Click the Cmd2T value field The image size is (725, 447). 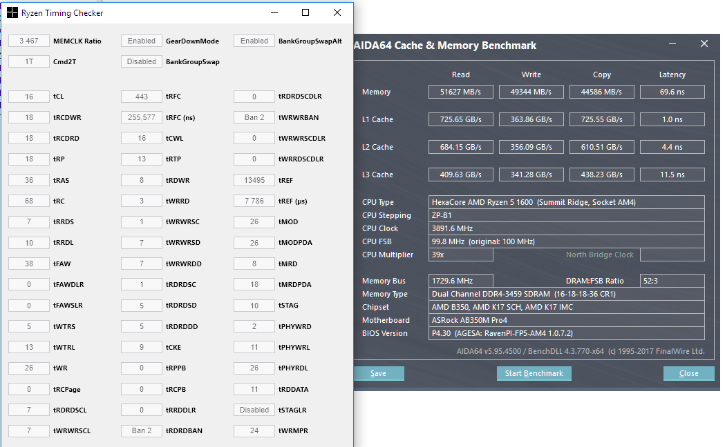coord(29,61)
